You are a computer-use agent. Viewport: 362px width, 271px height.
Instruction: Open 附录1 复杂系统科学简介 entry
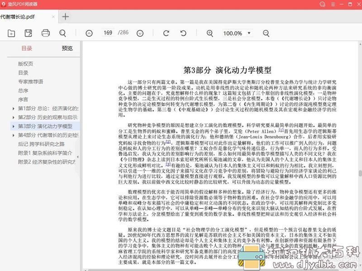[x=45, y=153]
